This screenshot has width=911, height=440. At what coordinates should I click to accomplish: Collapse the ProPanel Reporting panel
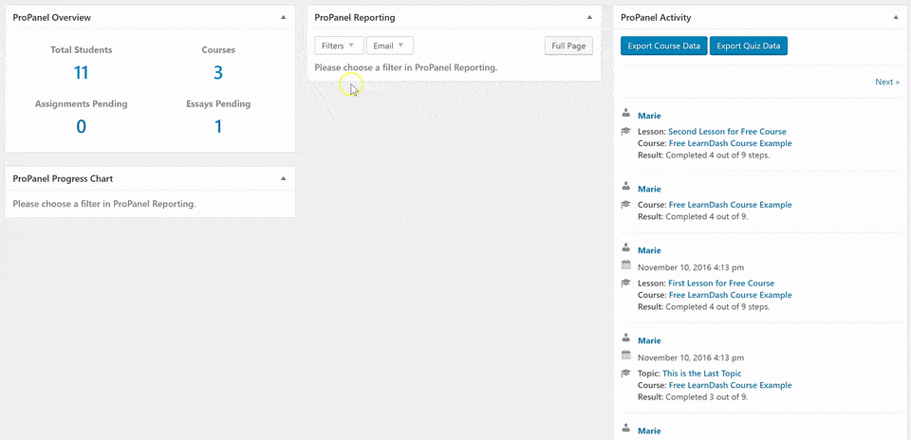589,17
